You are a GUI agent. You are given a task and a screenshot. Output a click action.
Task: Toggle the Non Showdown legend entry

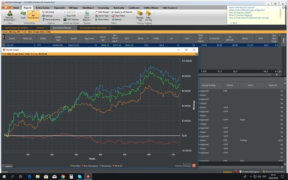coord(90,166)
